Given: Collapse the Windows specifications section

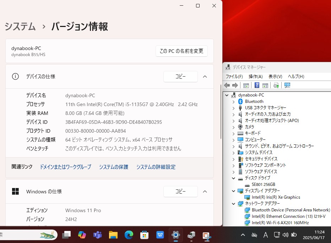Looking at the screenshot, I should [x=205, y=192].
